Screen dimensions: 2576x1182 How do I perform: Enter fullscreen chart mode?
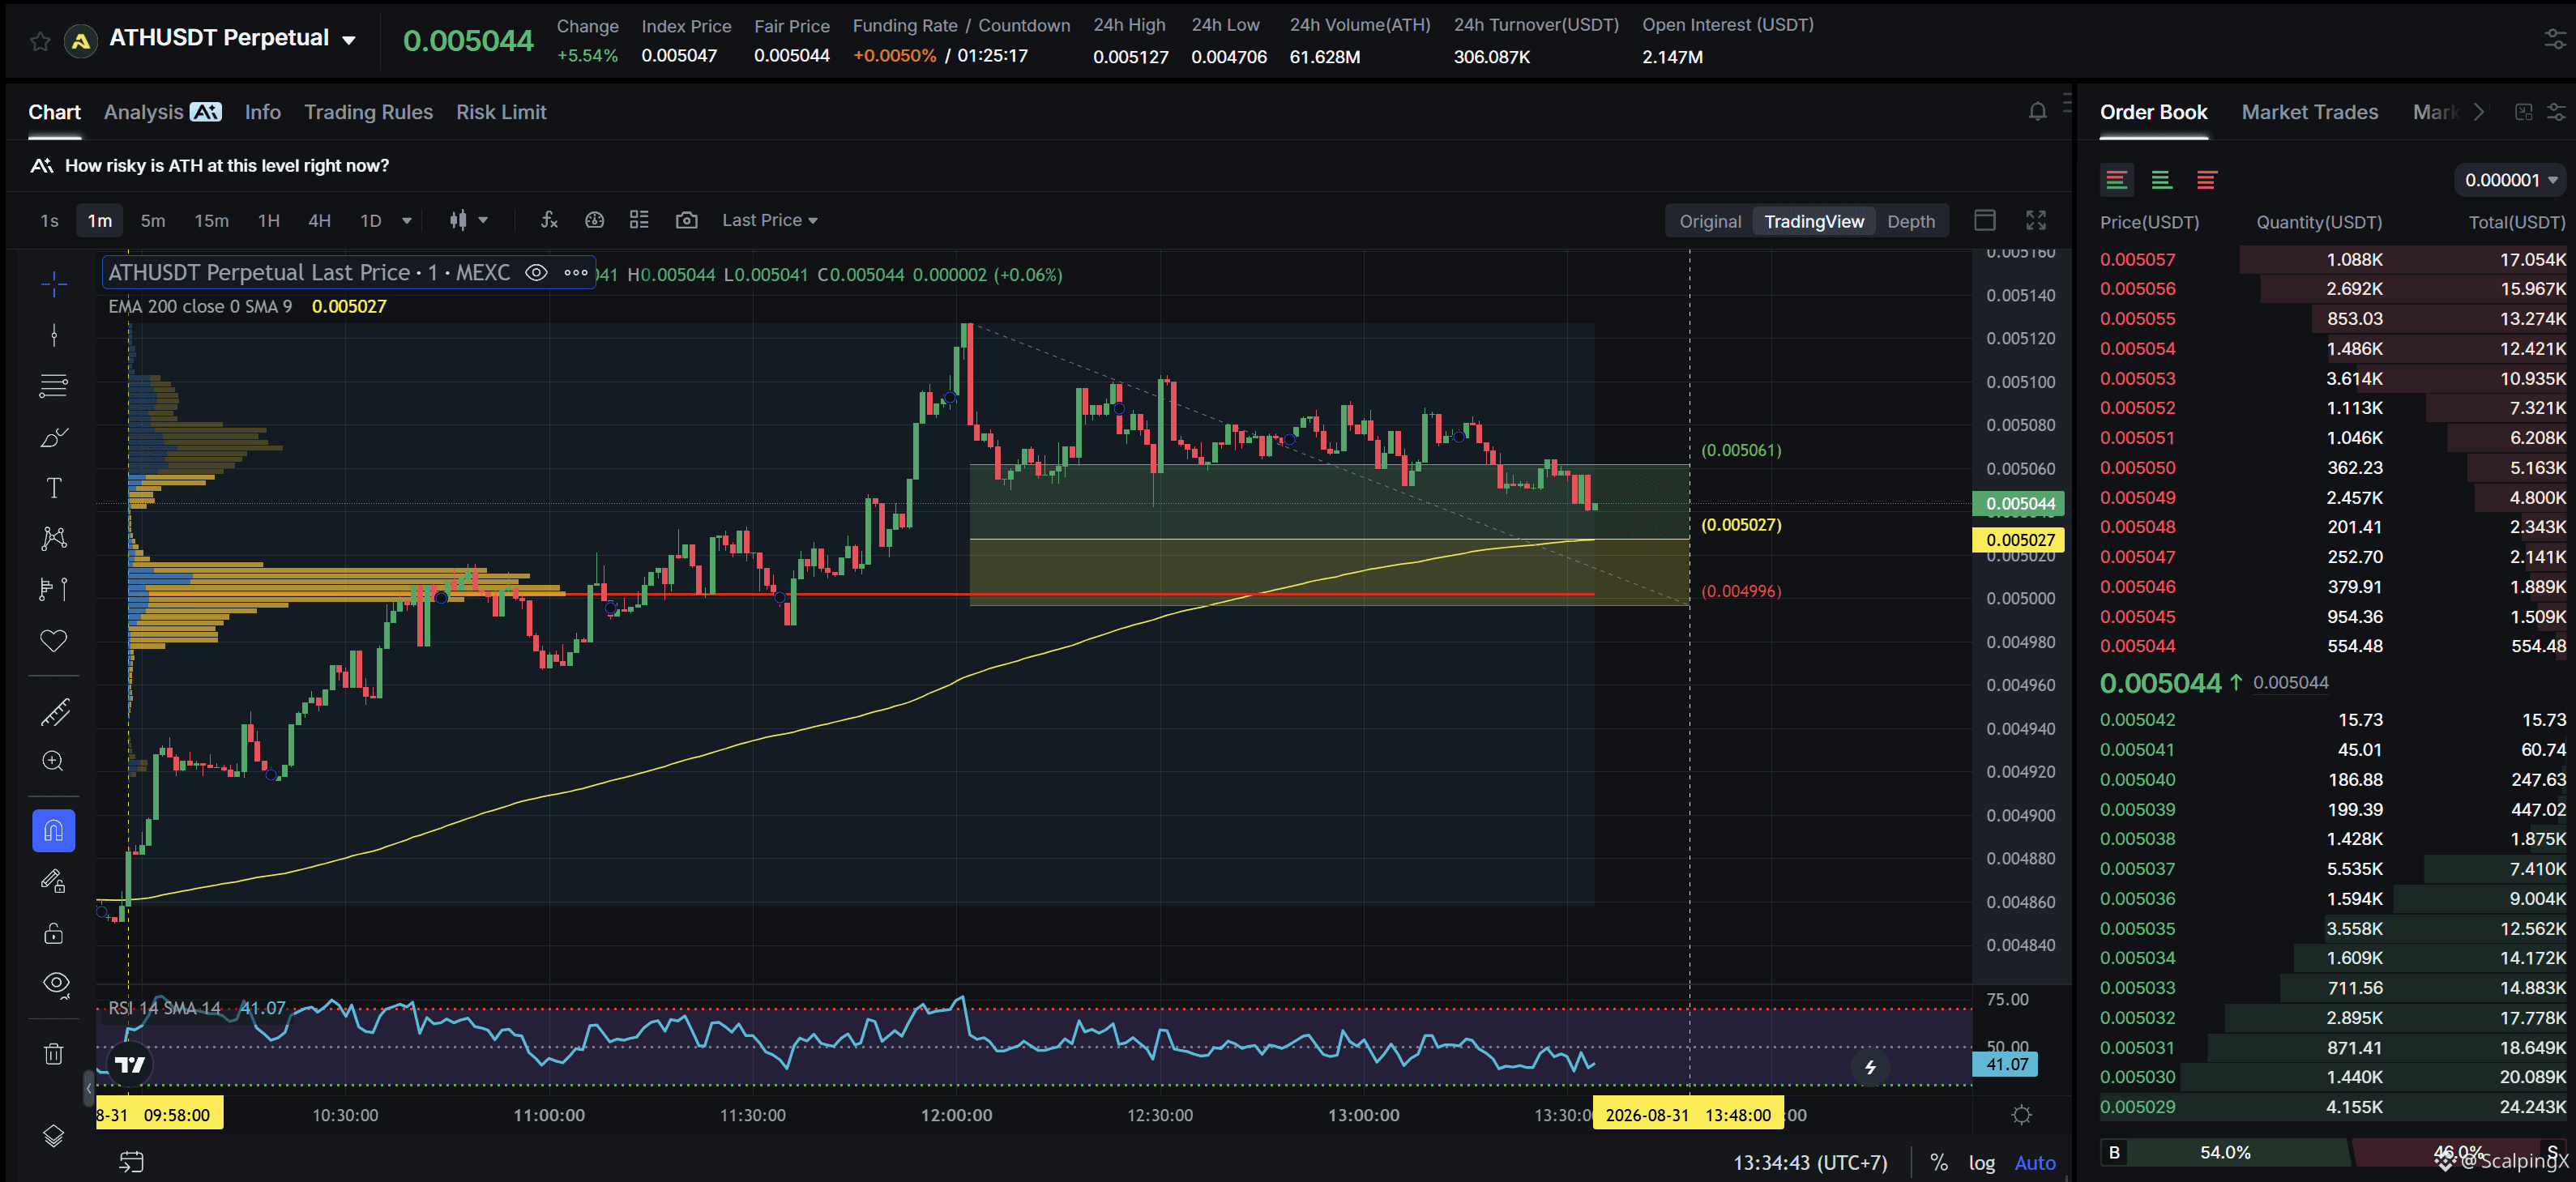pyautogui.click(x=2036, y=220)
